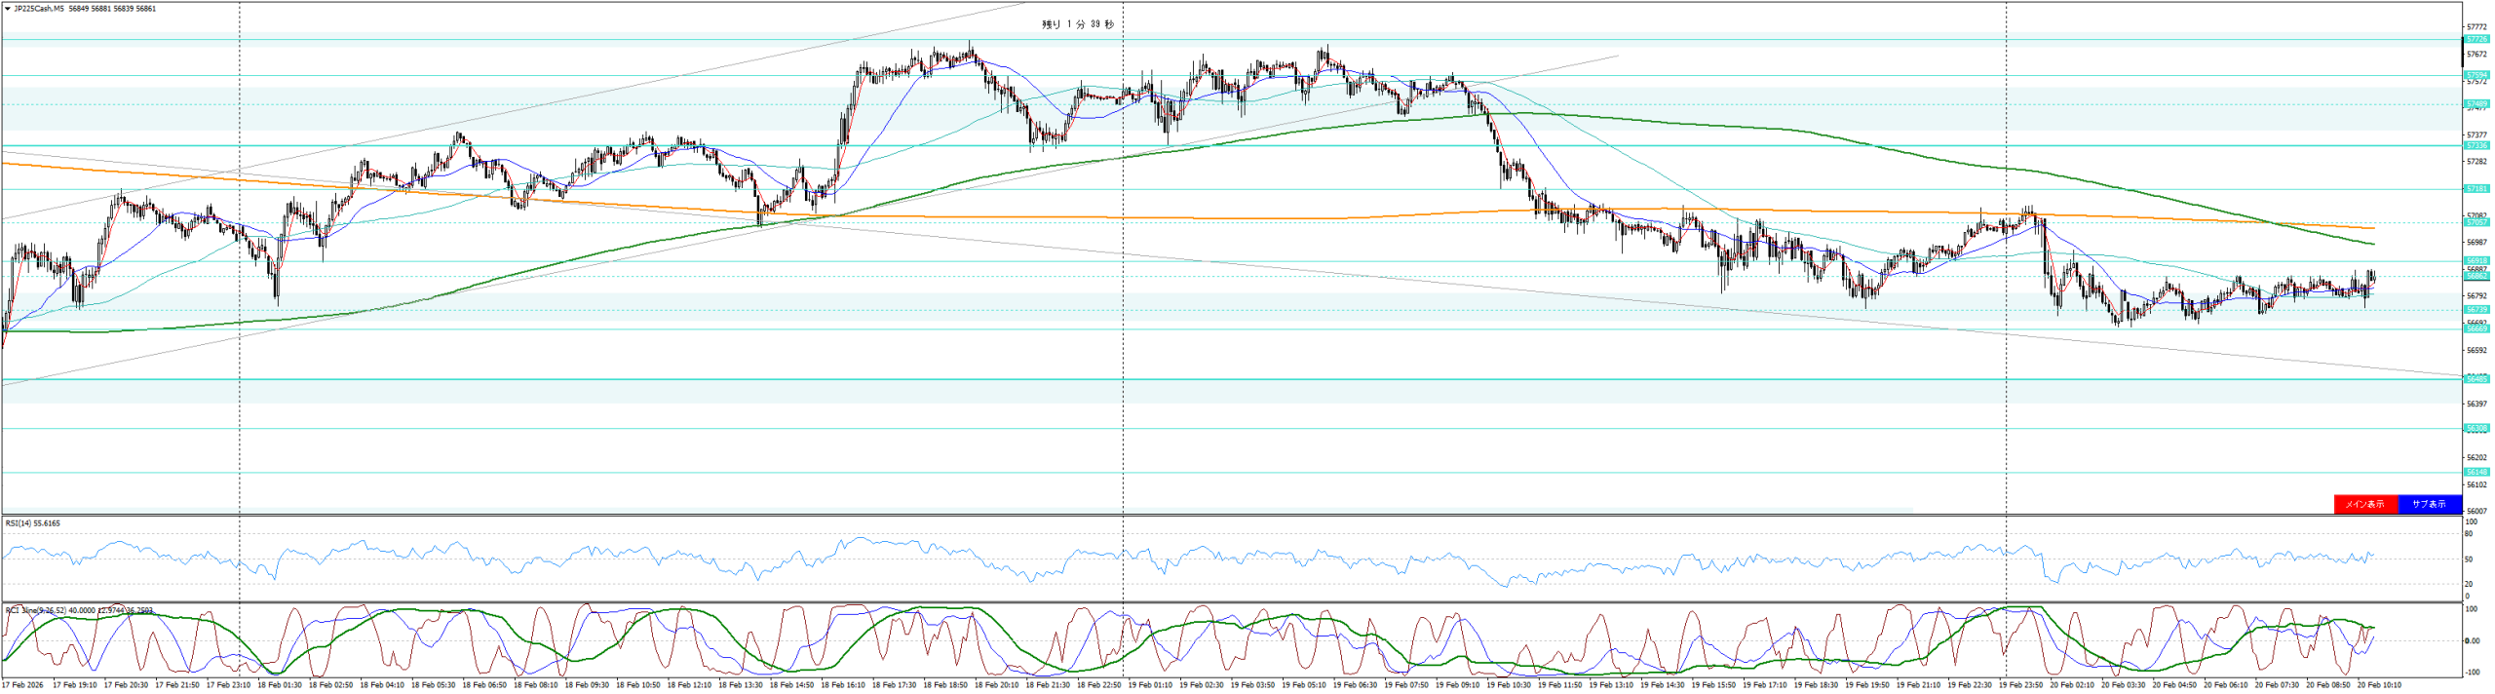Select the 57594 price level label
Viewport: 2495px width, 694px height.
(x=2476, y=75)
